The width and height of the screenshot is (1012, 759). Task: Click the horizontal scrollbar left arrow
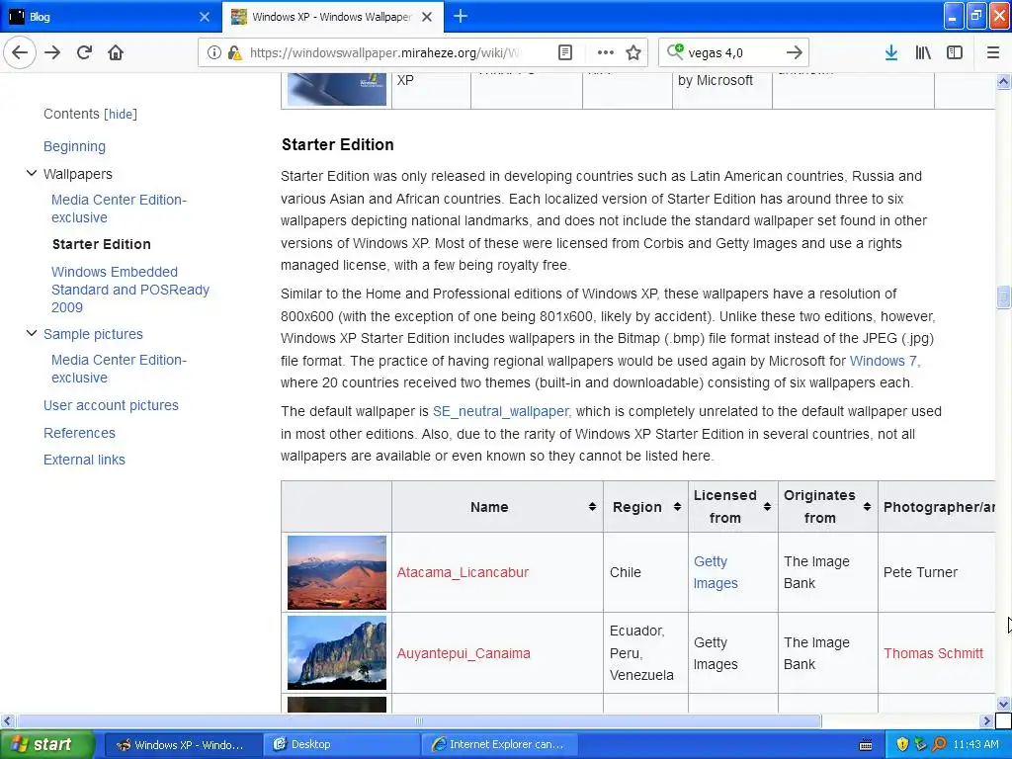(7, 720)
